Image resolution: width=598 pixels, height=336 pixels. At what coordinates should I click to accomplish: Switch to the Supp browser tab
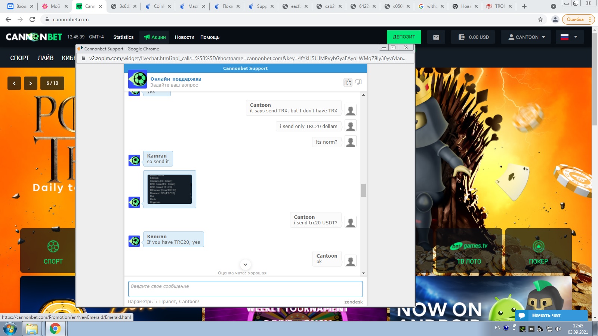point(261,6)
